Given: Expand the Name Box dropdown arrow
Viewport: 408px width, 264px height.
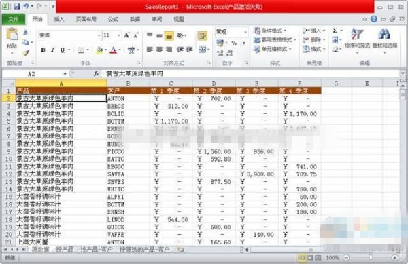Looking at the screenshot, I should point(65,74).
